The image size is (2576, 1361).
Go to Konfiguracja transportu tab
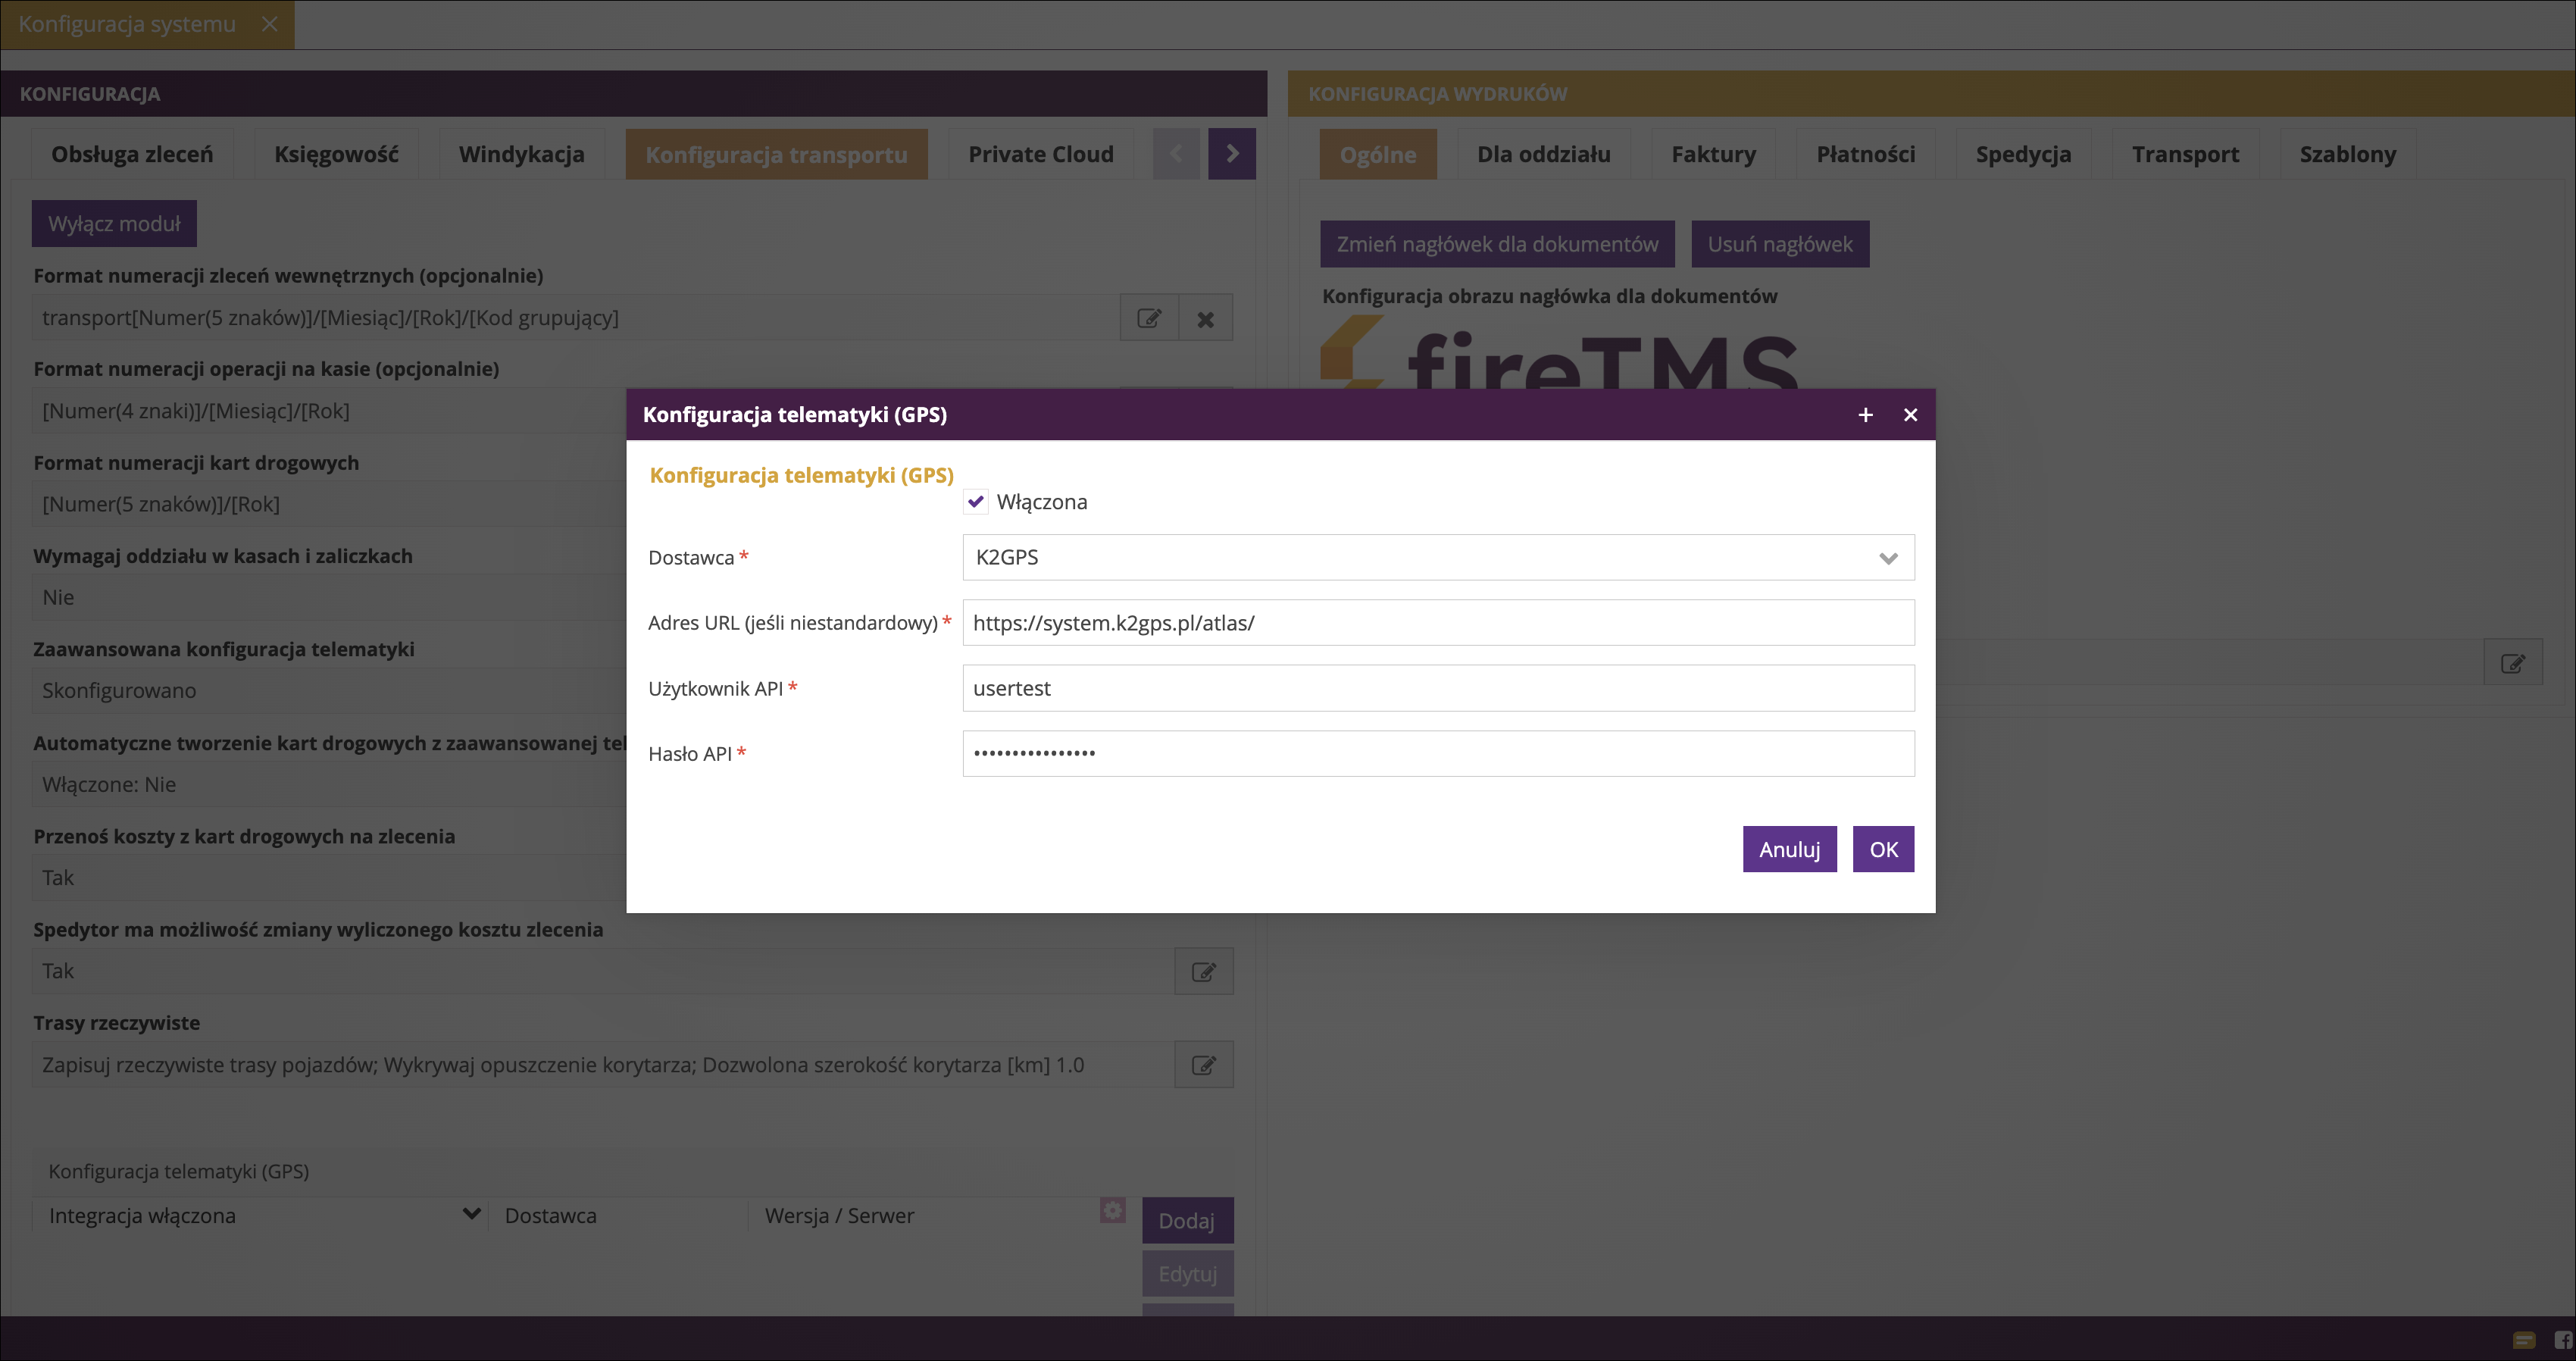pos(776,154)
